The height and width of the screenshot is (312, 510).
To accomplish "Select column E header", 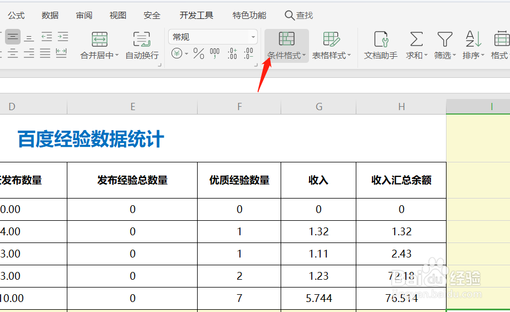I will 133,107.
